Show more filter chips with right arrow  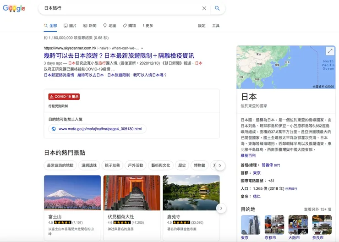(x=220, y=165)
